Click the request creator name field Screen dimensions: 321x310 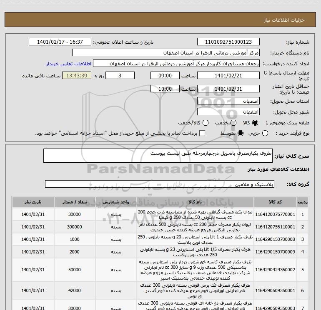click(x=176, y=64)
